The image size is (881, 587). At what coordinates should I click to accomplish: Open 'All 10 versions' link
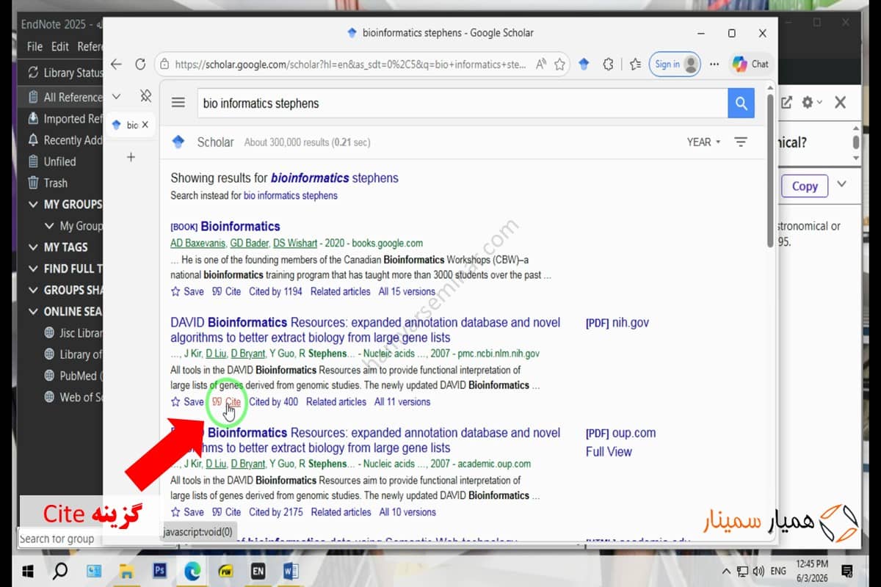coord(407,512)
